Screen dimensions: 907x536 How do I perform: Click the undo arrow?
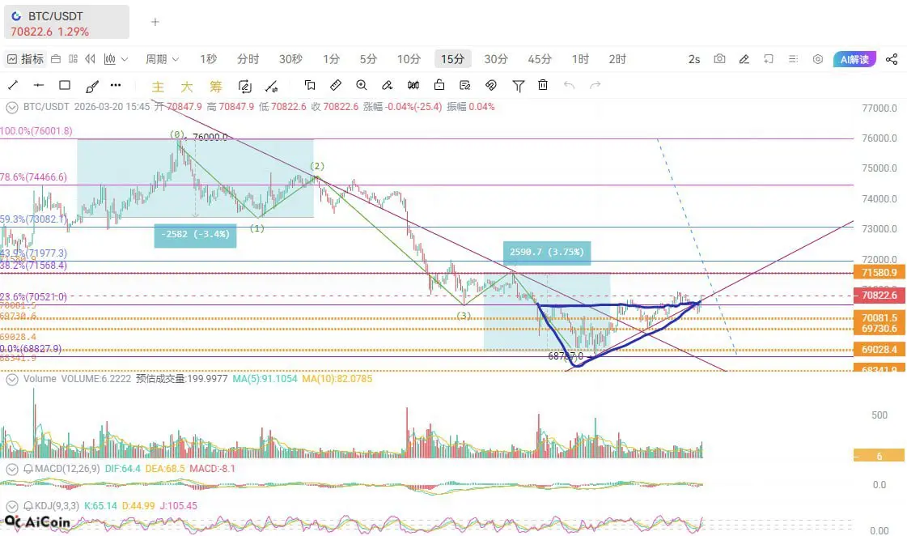(x=569, y=86)
